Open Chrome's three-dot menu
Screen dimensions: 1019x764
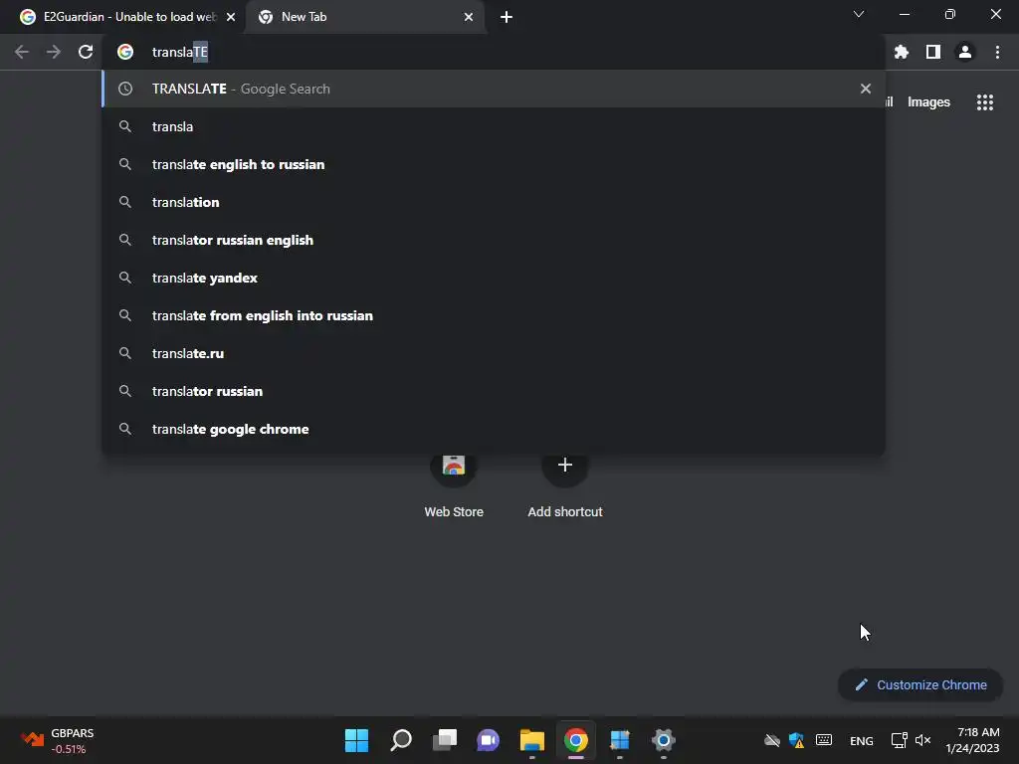pyautogui.click(x=997, y=52)
